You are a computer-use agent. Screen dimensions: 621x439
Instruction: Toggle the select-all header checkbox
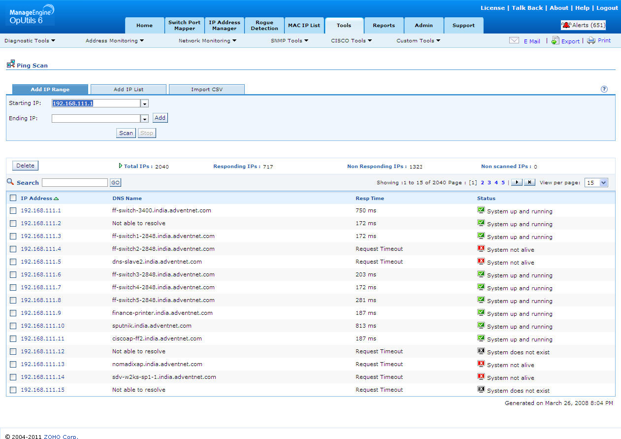click(13, 198)
